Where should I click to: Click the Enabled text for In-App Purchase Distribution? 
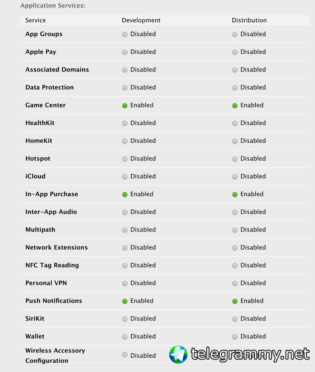click(x=252, y=194)
